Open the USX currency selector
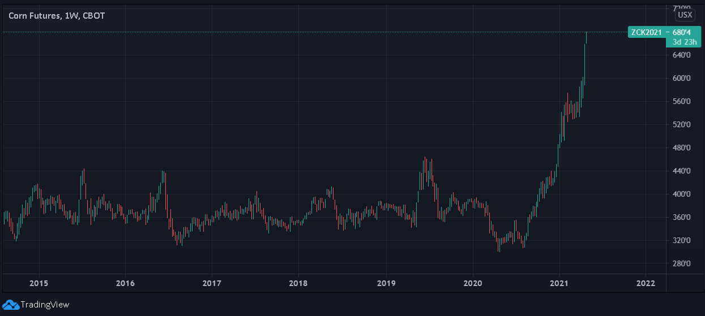This screenshot has height=316, width=705. [x=685, y=15]
